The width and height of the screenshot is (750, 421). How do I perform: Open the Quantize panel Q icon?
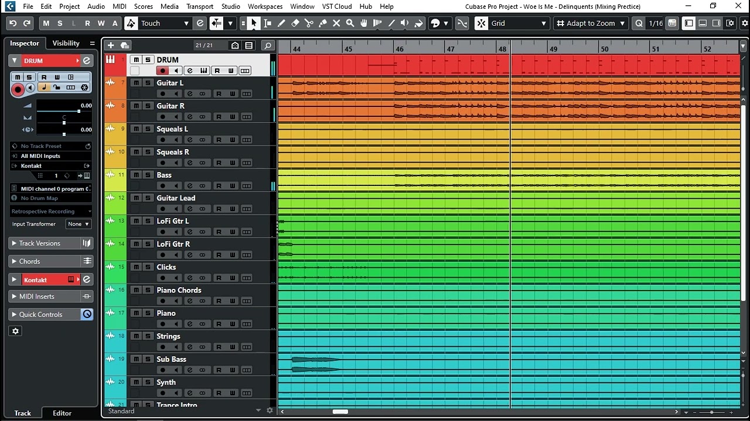tap(639, 23)
